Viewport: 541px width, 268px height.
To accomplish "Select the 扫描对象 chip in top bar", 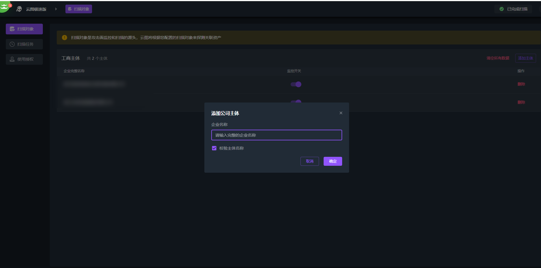I will (x=79, y=9).
